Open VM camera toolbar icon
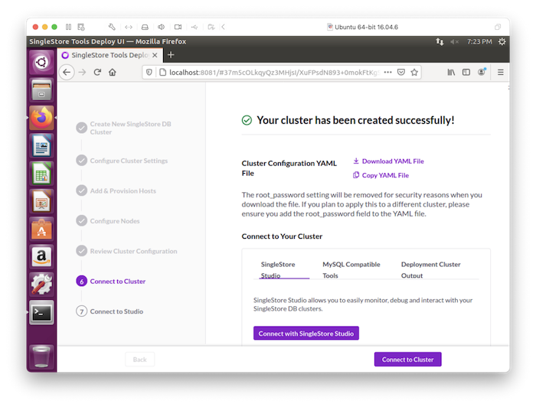Screen dimensions: 536x407 pos(178,27)
